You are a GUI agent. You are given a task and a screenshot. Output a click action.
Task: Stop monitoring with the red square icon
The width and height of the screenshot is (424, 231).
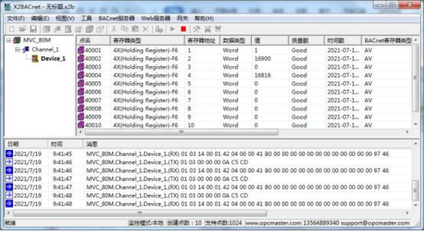183,29
